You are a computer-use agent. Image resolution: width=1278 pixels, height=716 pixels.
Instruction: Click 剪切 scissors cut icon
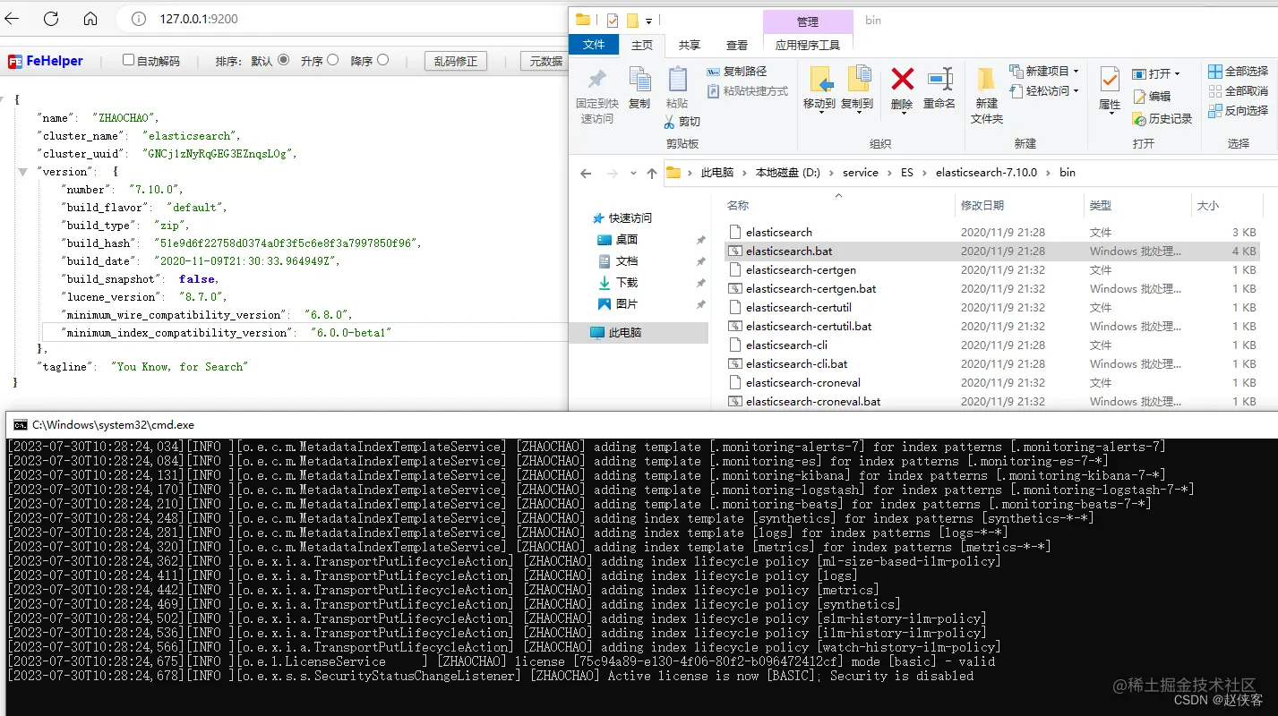click(682, 122)
